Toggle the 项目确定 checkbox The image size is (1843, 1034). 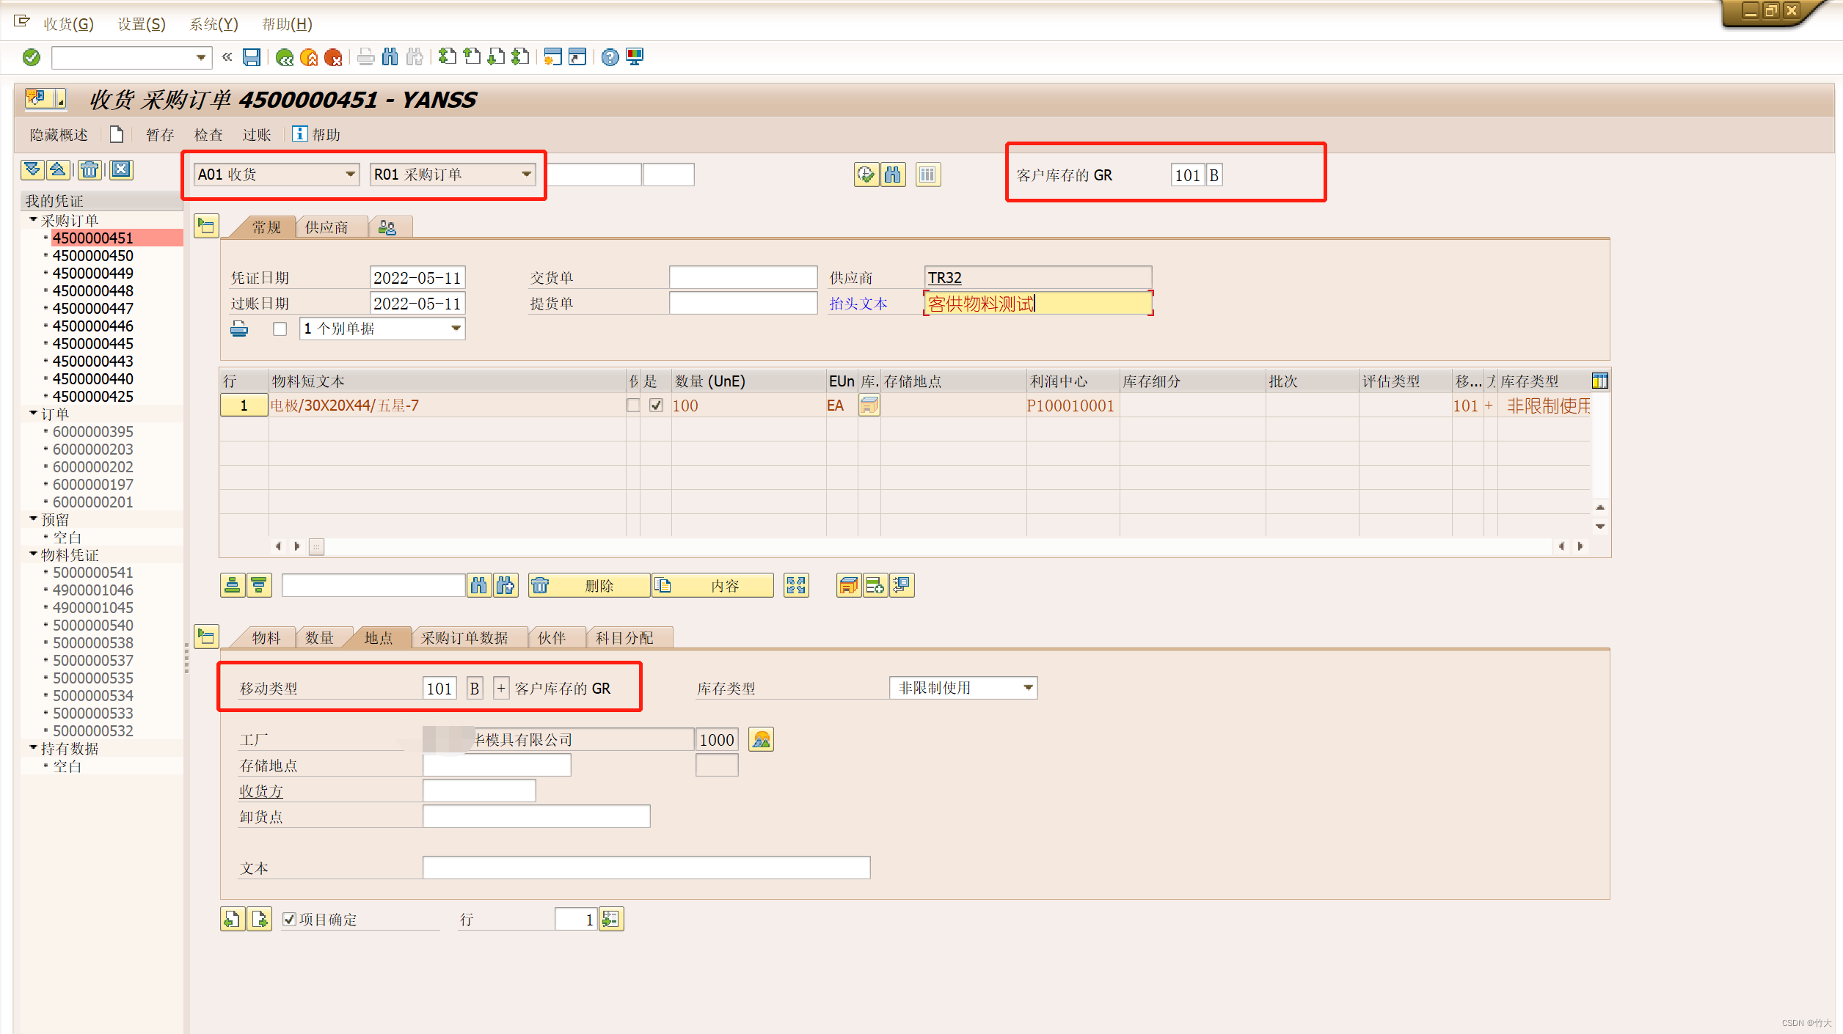click(x=290, y=919)
